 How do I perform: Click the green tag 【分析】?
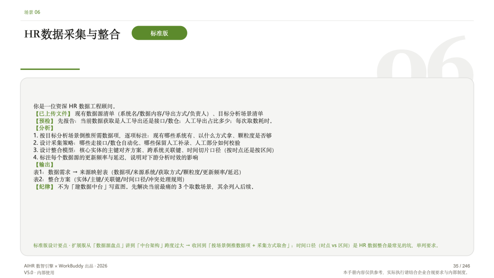tap(44, 128)
